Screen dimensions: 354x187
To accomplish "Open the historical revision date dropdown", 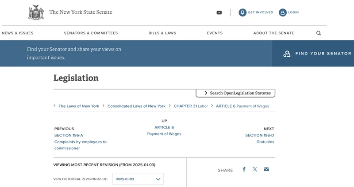I will click(x=138, y=179).
